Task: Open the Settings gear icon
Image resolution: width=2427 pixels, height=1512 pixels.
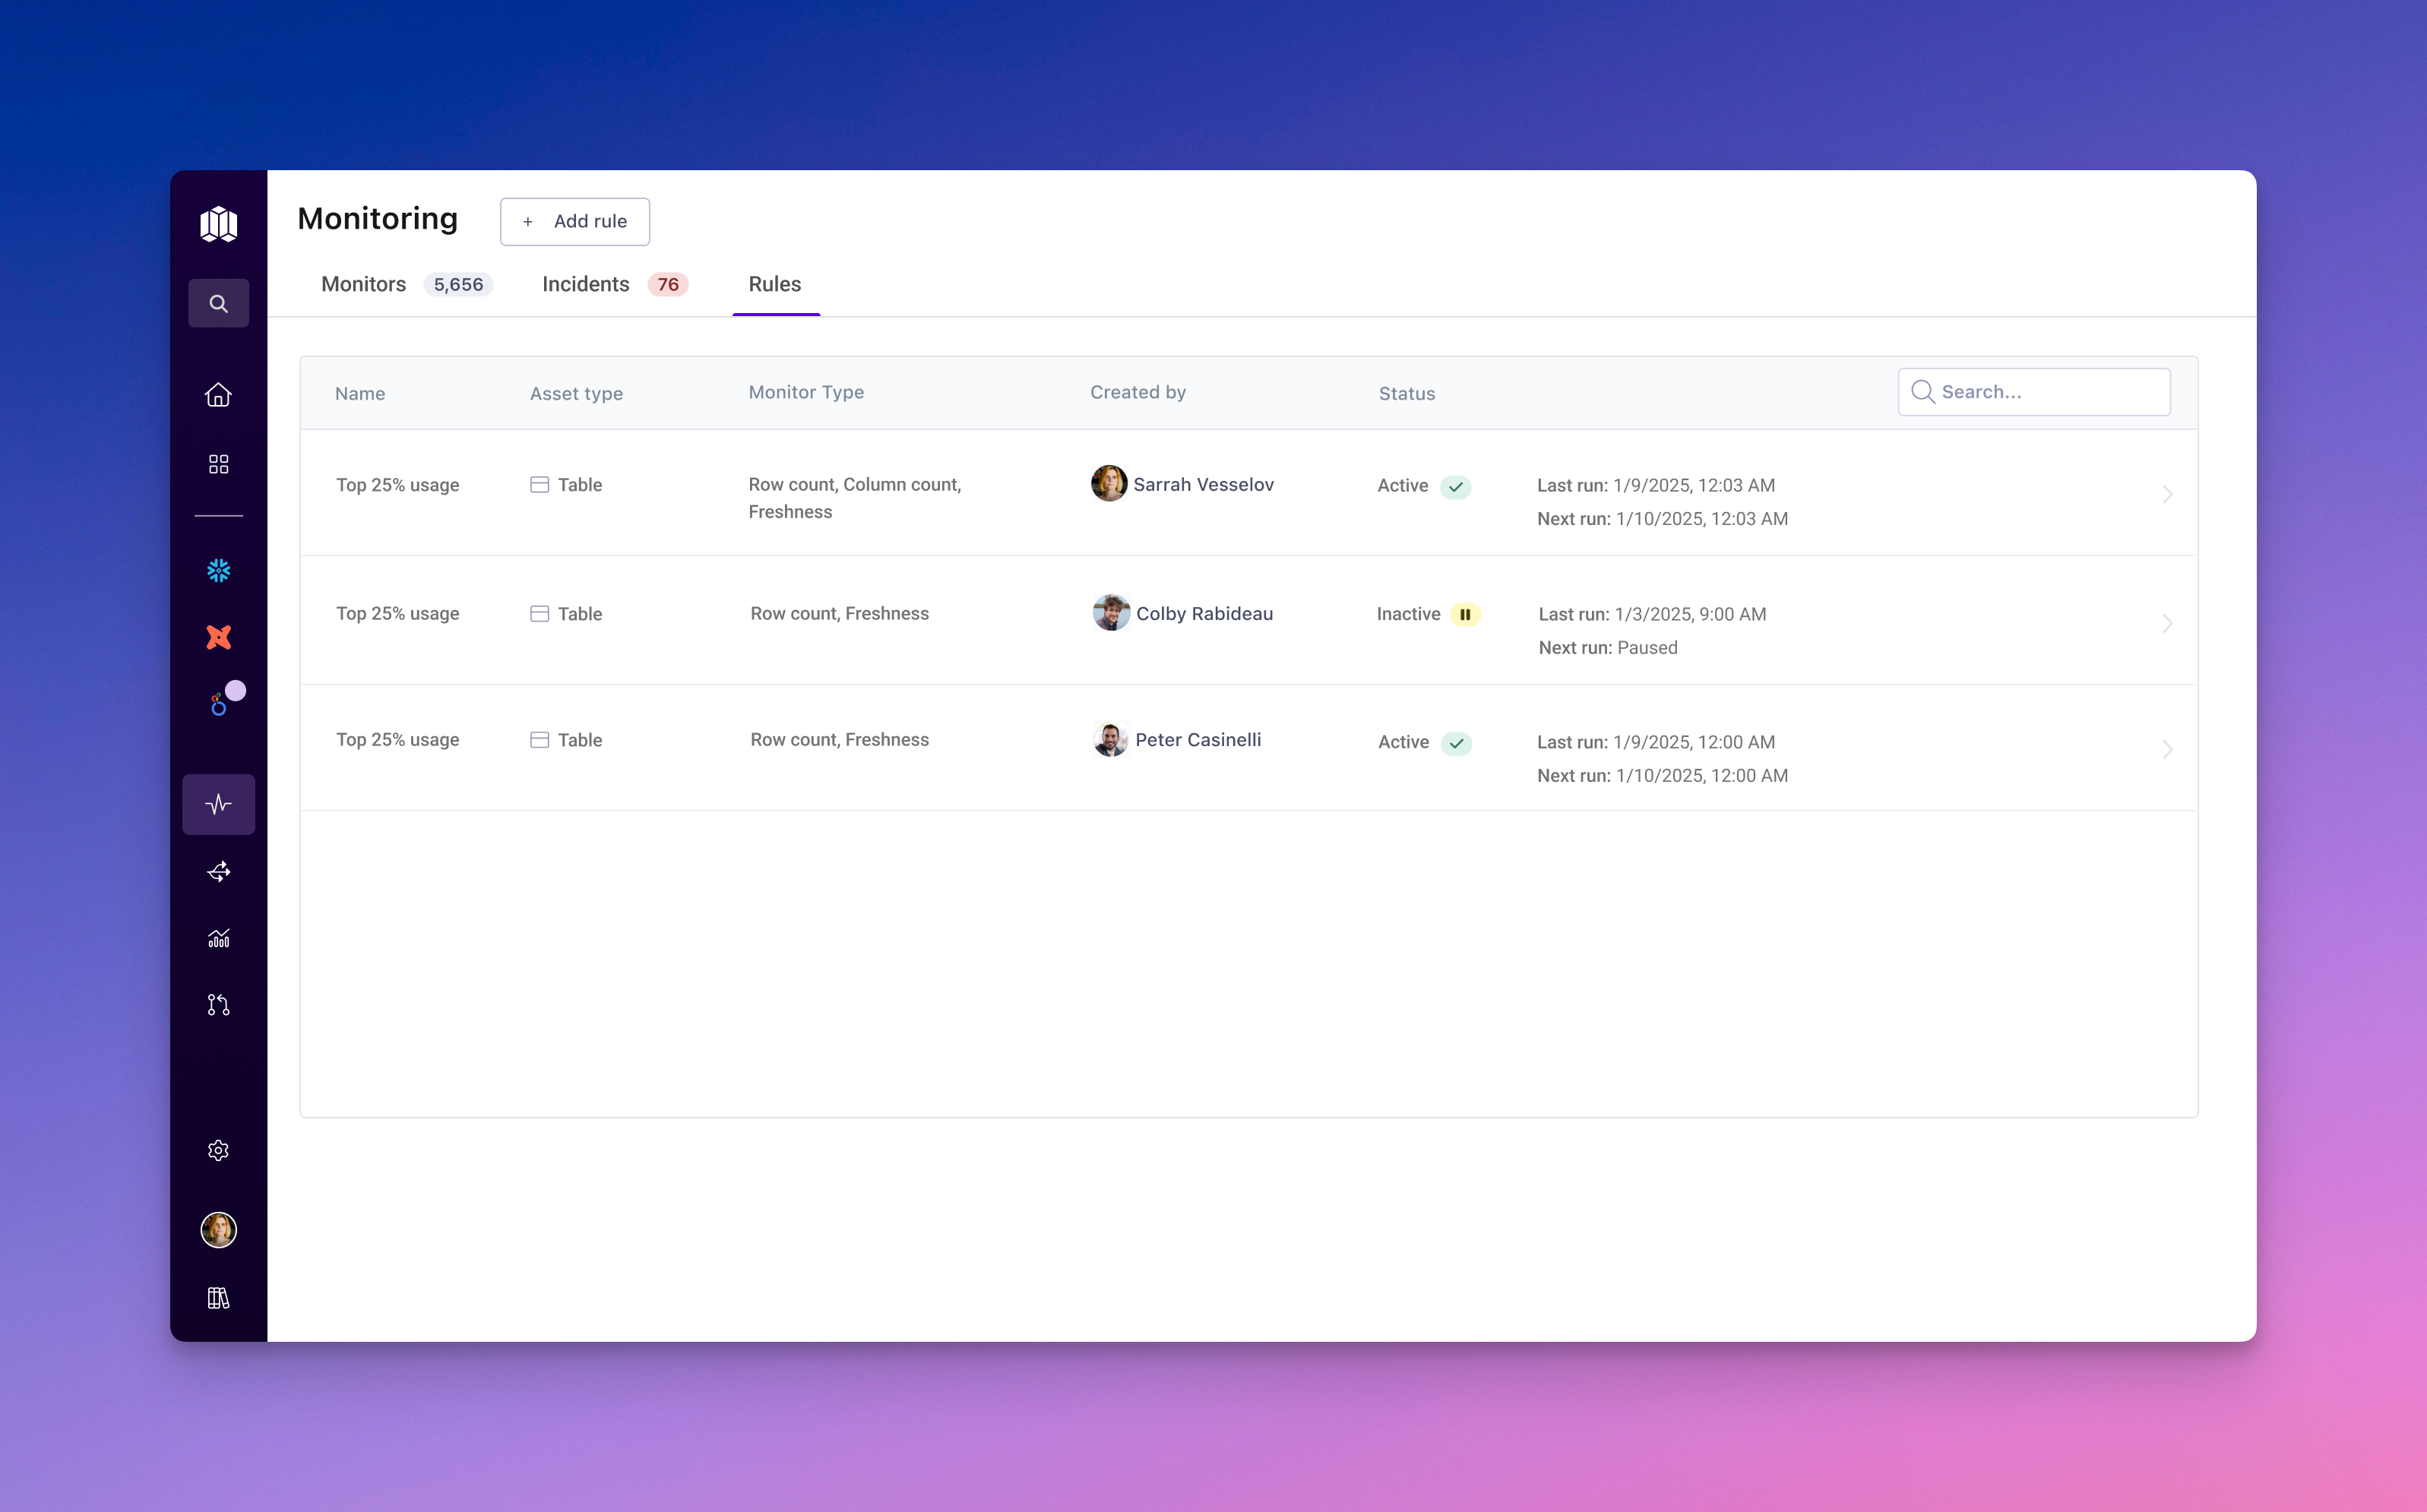Action: pyautogui.click(x=218, y=1150)
